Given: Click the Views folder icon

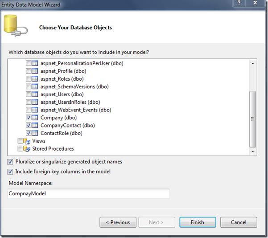Looking at the screenshot, I should 27,141.
